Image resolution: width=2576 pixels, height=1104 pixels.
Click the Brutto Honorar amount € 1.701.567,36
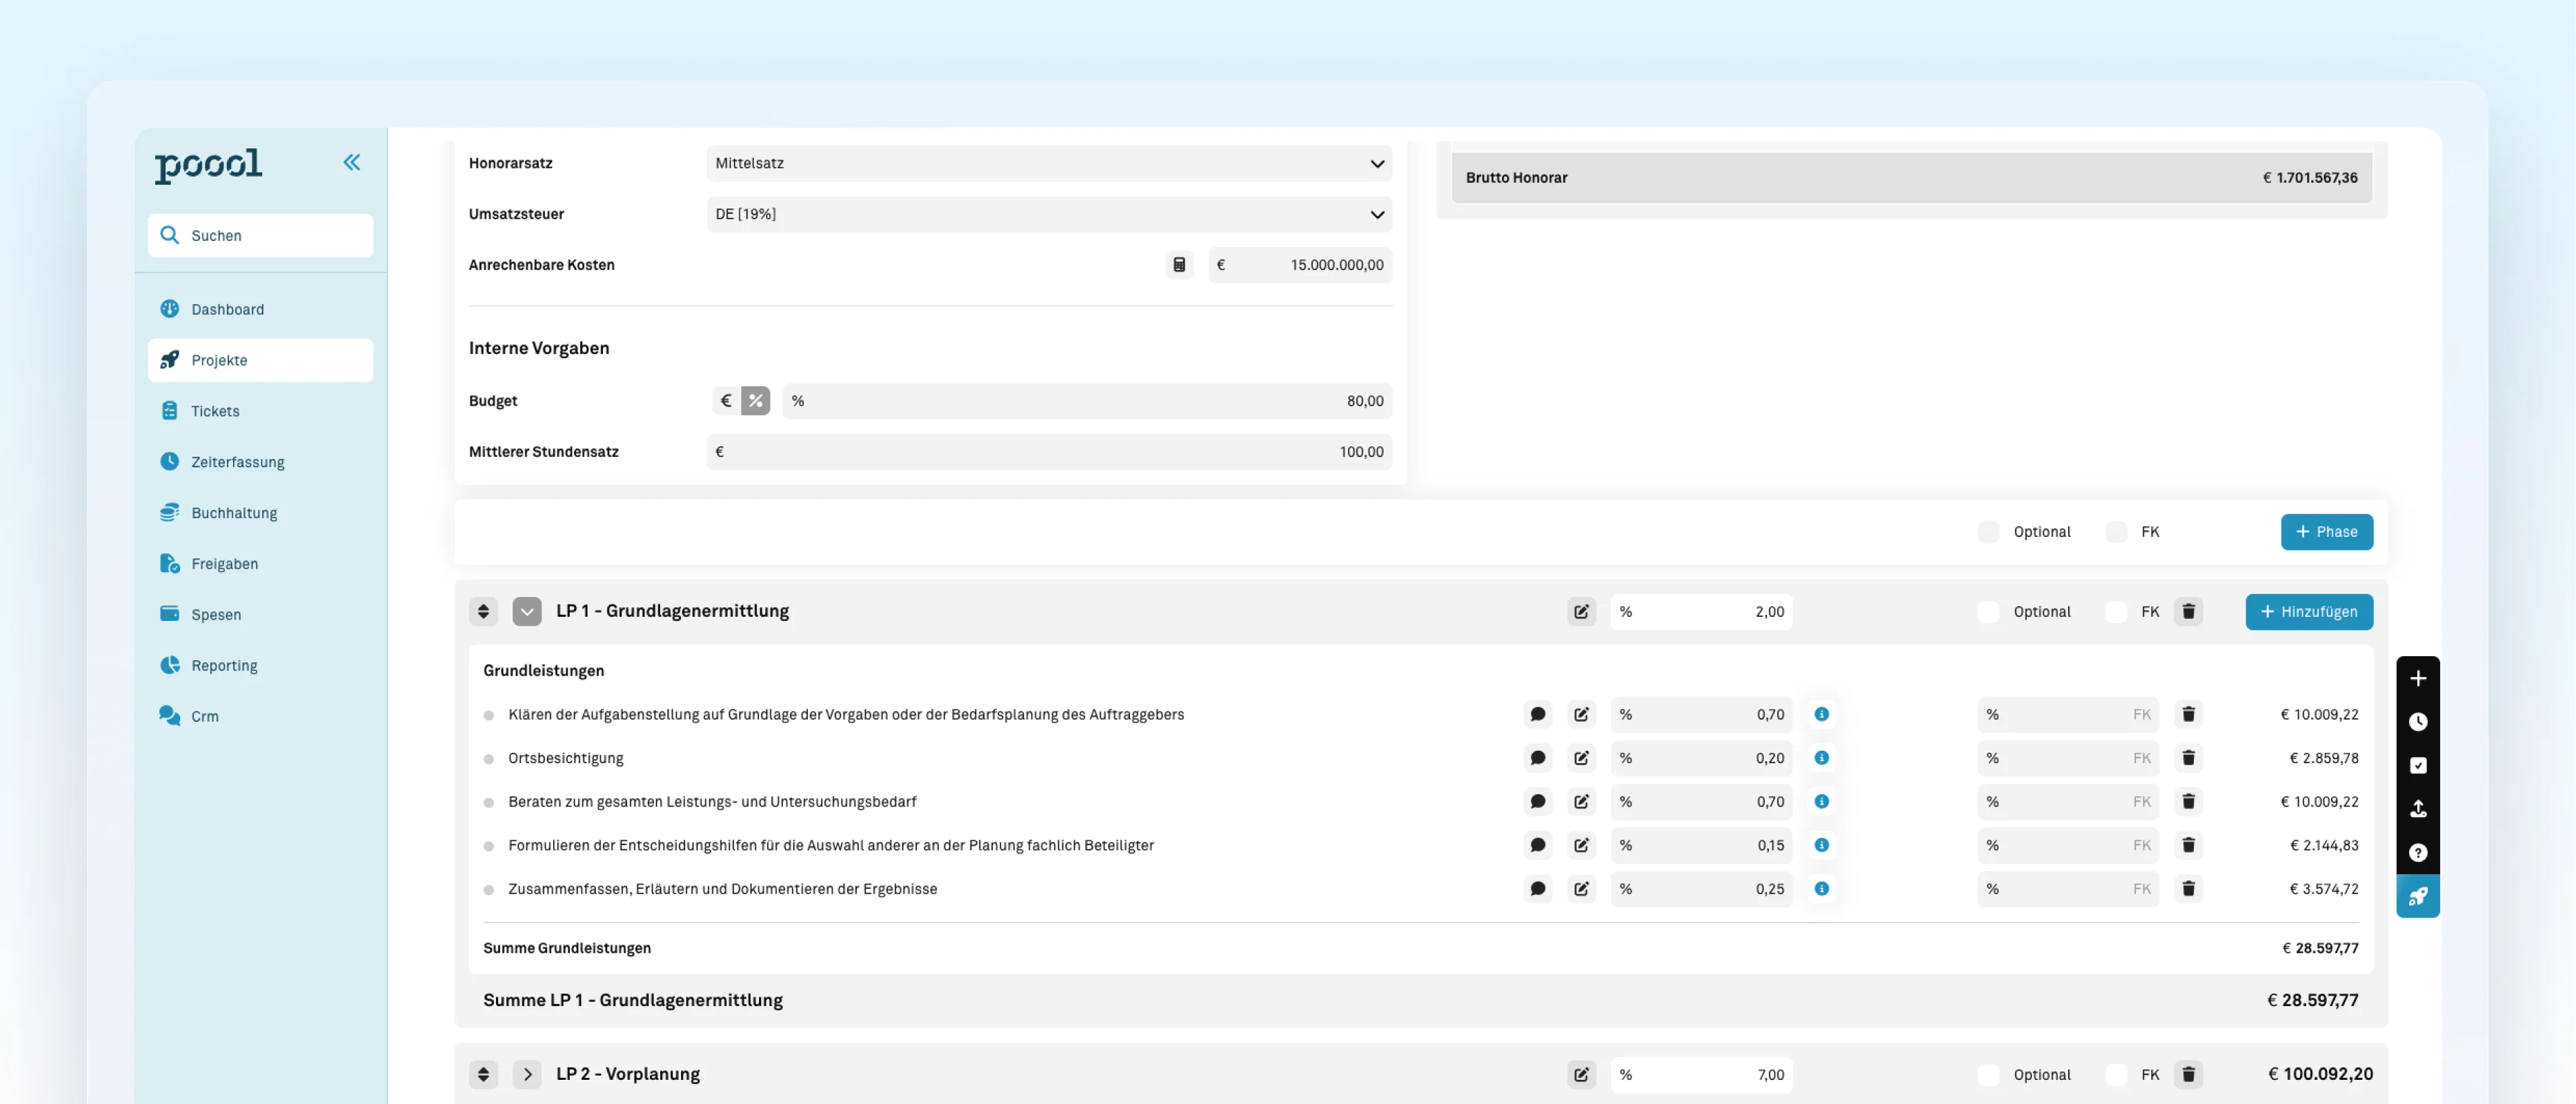2309,178
